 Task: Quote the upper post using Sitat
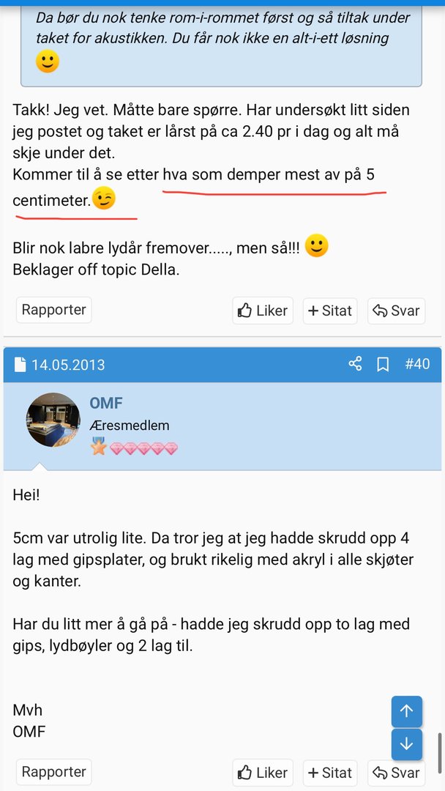tap(330, 311)
